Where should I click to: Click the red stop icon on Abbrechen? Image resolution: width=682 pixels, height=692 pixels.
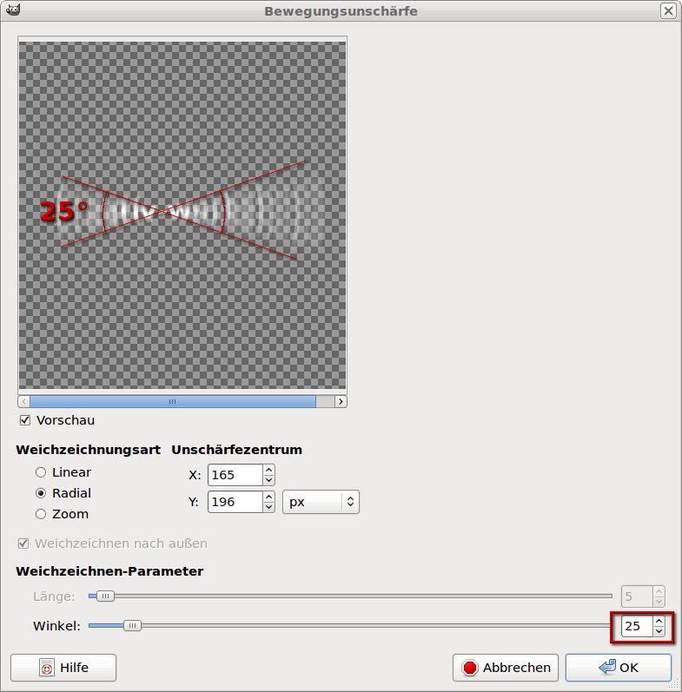(470, 668)
